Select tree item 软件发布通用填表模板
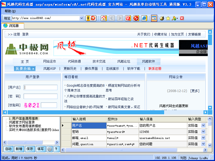The height and width of the screenshot is (161, 215). click(x=25, y=126)
